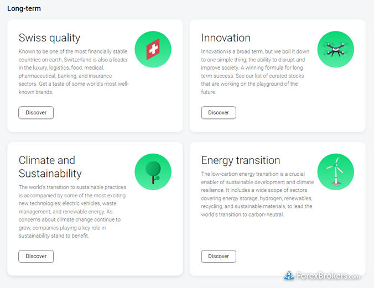Click the Swiss quality description text
374x288 pixels.
(x=74, y=72)
